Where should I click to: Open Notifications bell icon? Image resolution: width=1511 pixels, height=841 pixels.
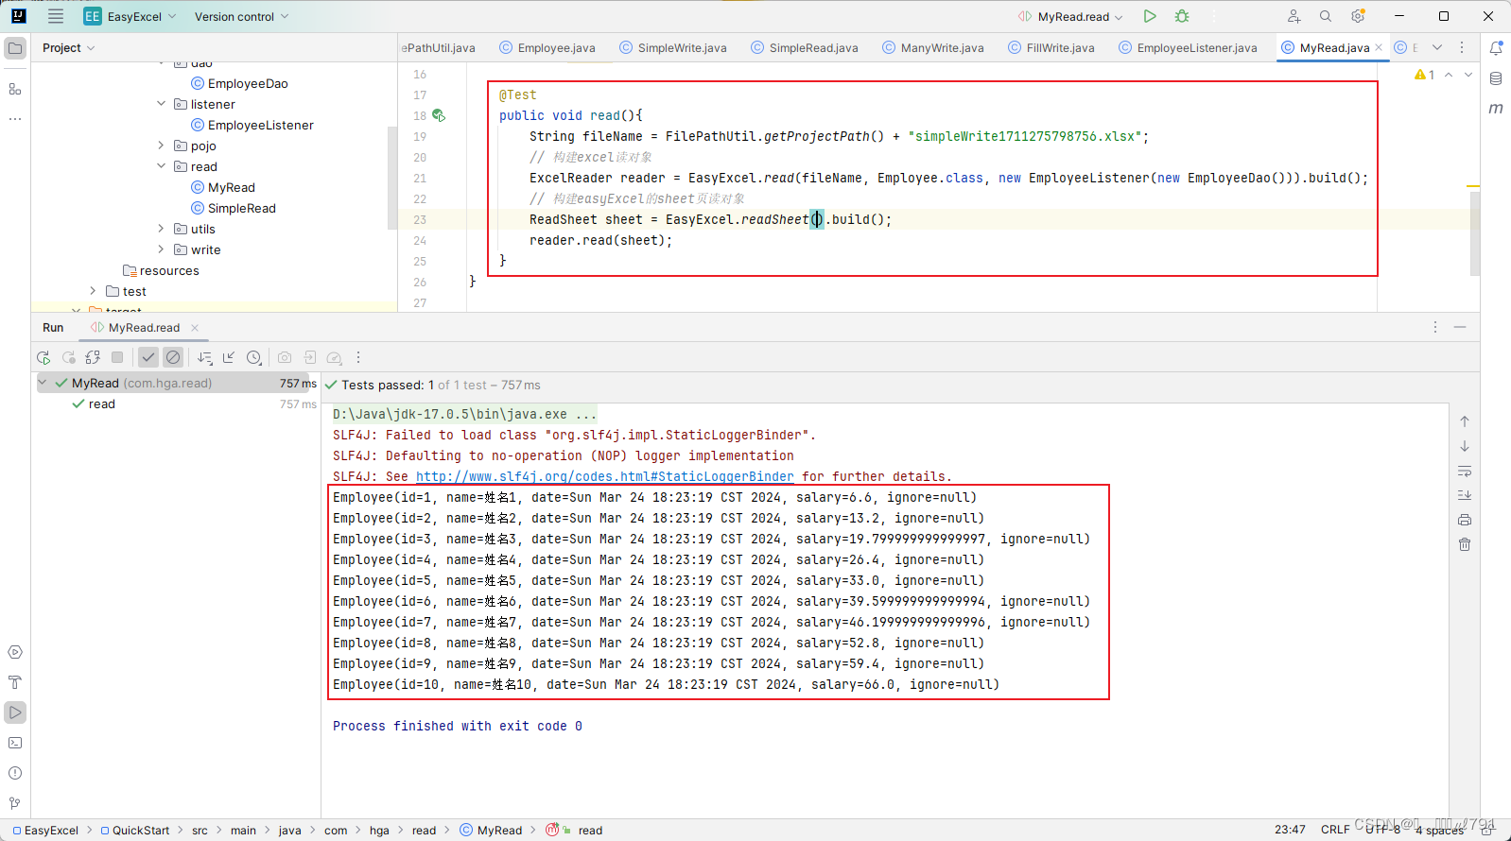coord(1496,47)
